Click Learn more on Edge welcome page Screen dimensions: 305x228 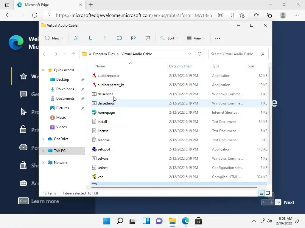point(45,201)
